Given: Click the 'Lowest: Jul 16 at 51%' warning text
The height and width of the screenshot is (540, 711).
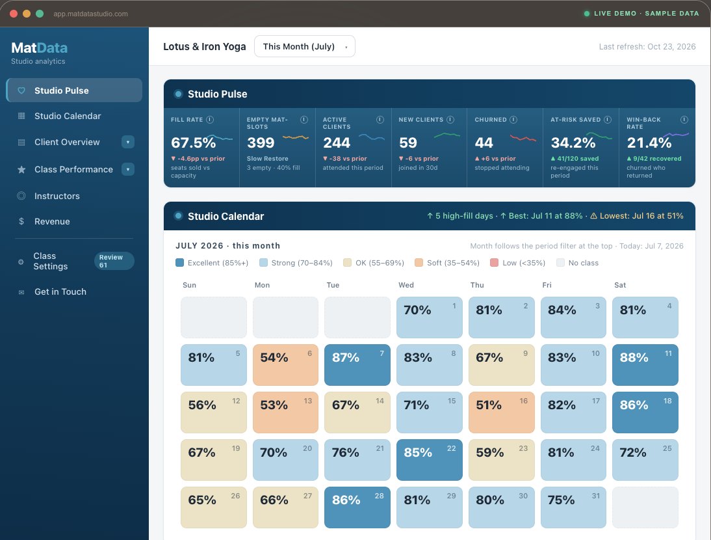Looking at the screenshot, I should point(637,216).
